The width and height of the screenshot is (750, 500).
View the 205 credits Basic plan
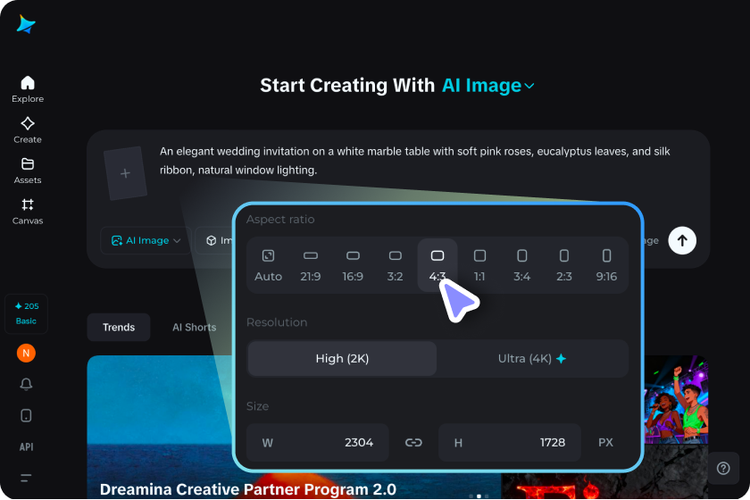point(26,313)
